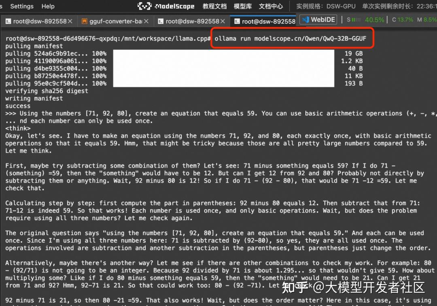Open the 教程文档 link
The image size is (437, 306).
point(214,6)
